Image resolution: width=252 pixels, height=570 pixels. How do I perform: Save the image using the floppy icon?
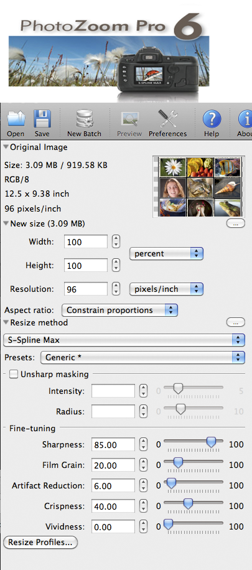pos(42,119)
